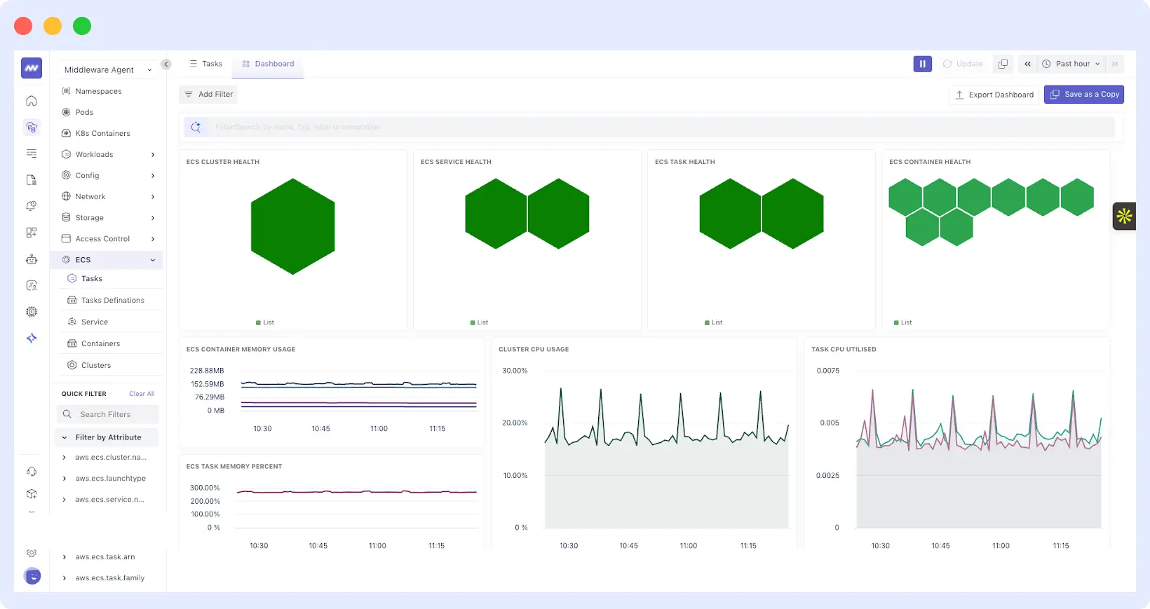Click the ECS TASK MEMORY PERCENT title
The height and width of the screenshot is (609, 1150).
coord(234,466)
